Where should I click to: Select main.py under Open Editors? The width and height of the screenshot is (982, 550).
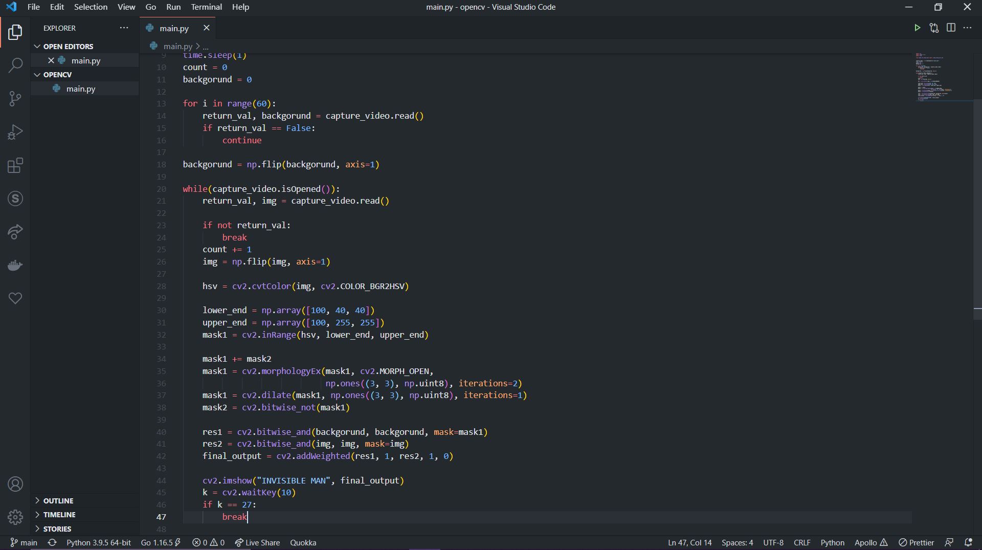[85, 60]
